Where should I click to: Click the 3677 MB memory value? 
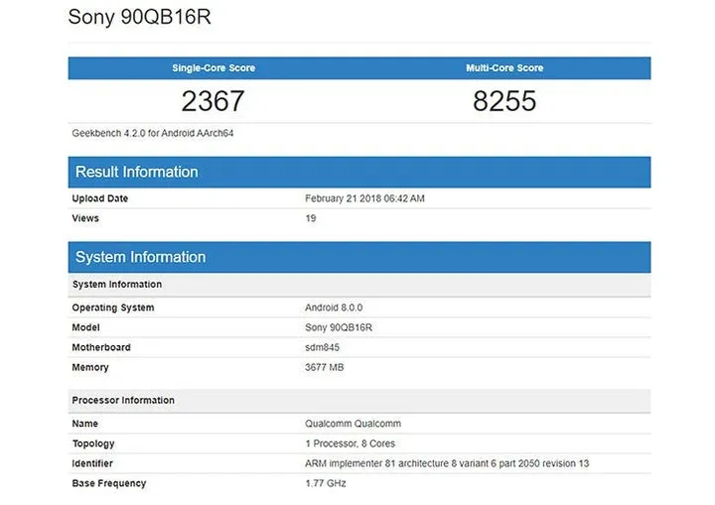click(x=325, y=367)
